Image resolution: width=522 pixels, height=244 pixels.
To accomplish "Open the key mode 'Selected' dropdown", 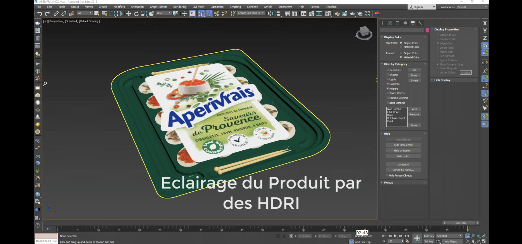I will (449, 236).
